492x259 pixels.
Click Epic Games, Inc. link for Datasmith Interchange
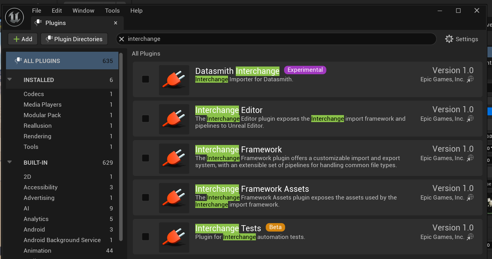442,80
